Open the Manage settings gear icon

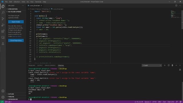(3, 97)
